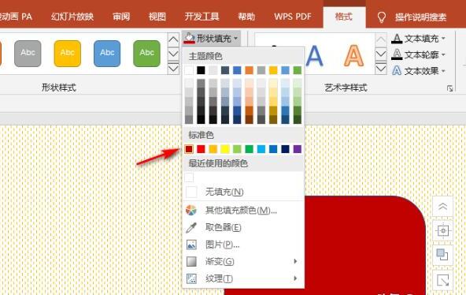Click the 形状填充 paint bucket icon
Viewport: 466px width, 295px height.
pos(189,39)
